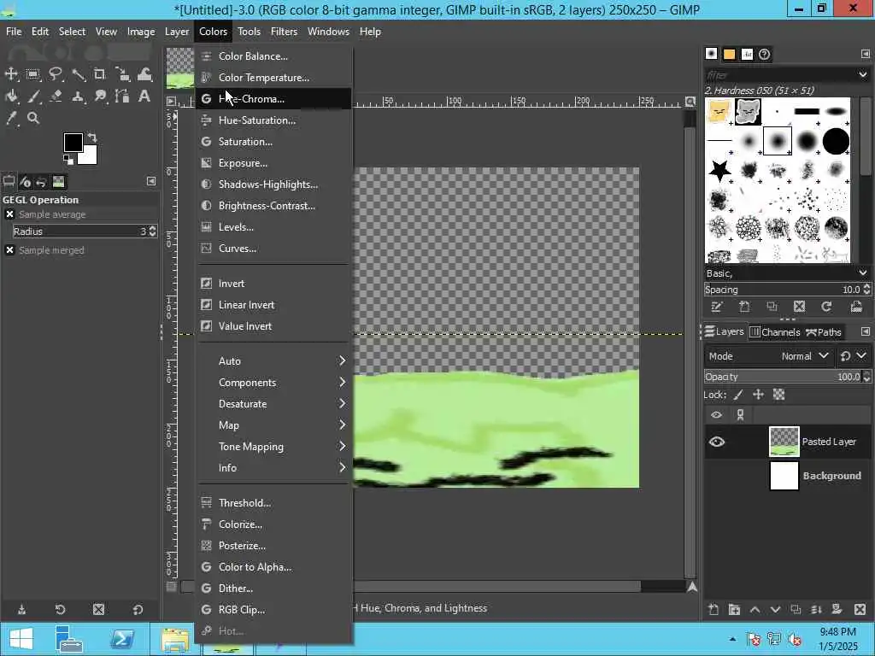
Task: Open Windows Start button
Action: click(21, 639)
